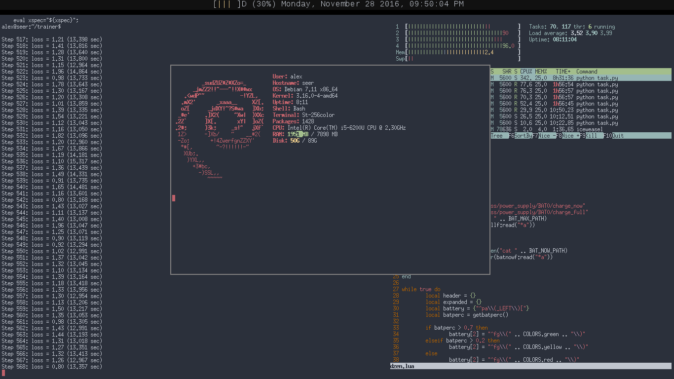Screen dimensions: 674x379
Task: Click the CPU 4 usage meter in htop
Action: (x=458, y=46)
